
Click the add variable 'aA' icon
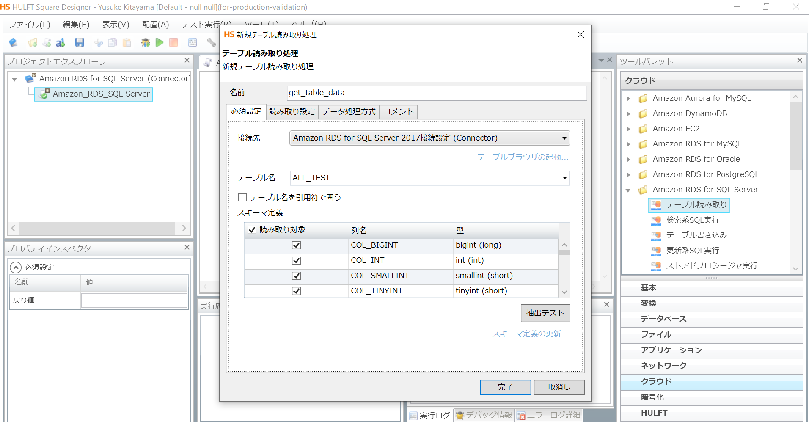tap(61, 42)
